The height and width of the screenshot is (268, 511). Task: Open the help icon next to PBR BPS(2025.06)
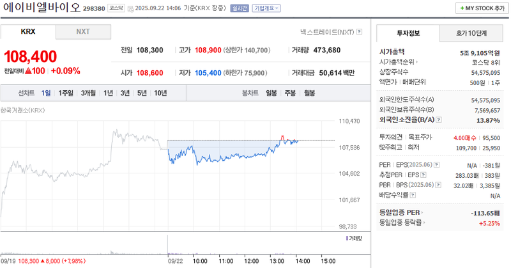(x=438, y=185)
